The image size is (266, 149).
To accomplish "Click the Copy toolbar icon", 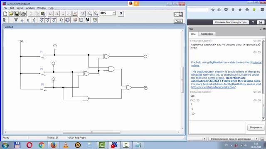I will click(37, 14).
